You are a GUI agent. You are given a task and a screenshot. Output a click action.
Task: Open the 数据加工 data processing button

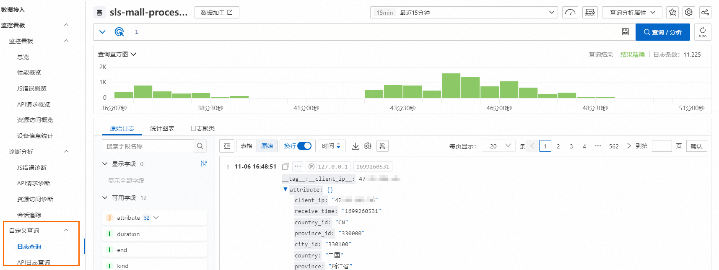[x=217, y=13]
